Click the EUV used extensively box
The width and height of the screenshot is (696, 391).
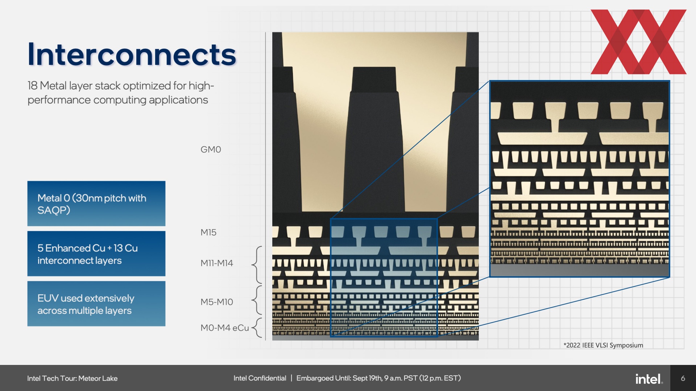coord(96,304)
